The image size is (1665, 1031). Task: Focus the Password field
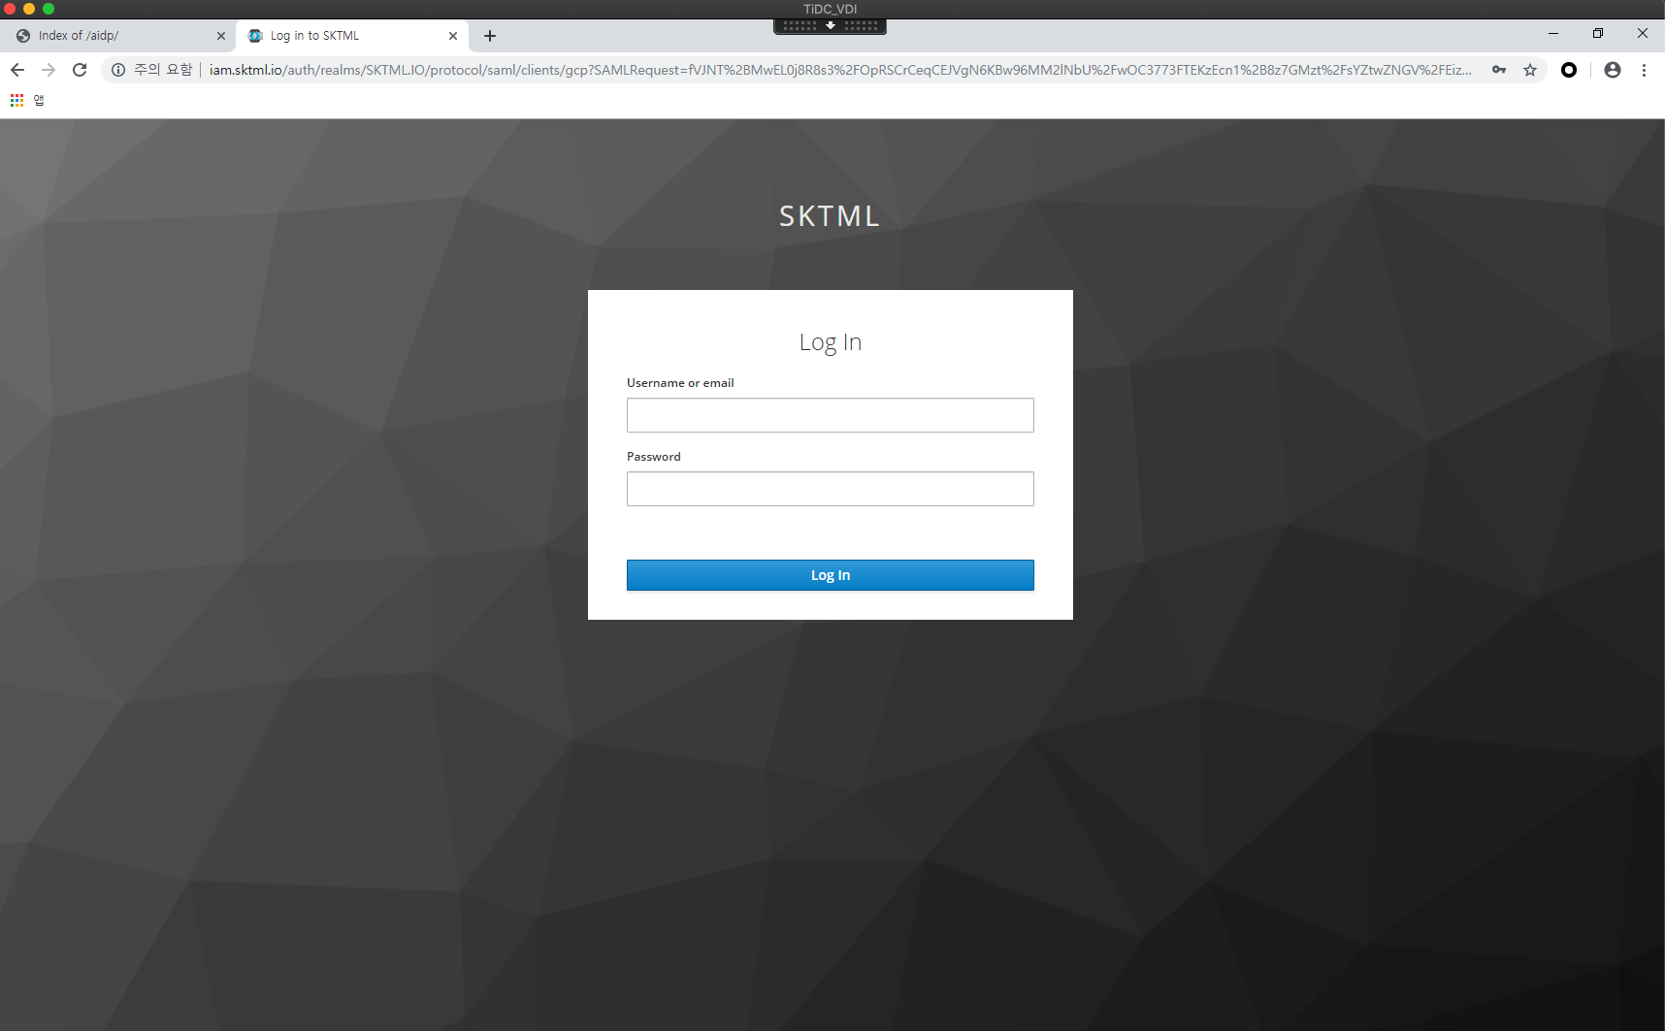(830, 489)
